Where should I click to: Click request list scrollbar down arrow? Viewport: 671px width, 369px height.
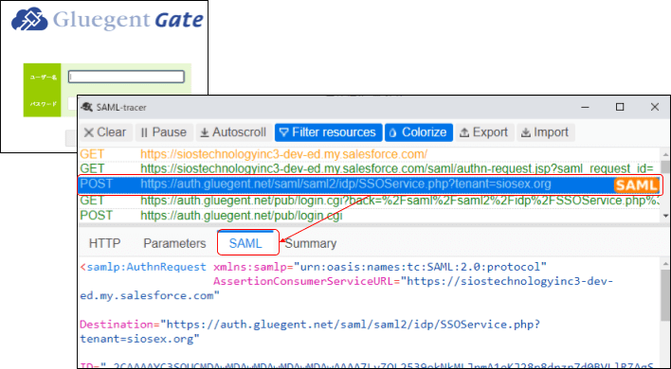click(665, 216)
